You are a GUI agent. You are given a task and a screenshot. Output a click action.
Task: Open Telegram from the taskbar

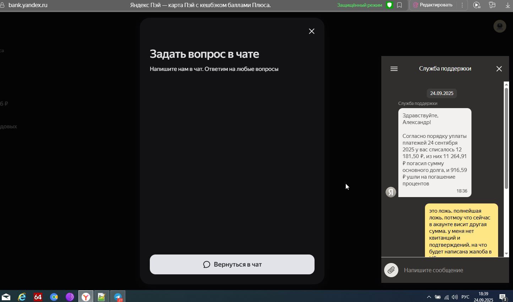tap(118, 297)
